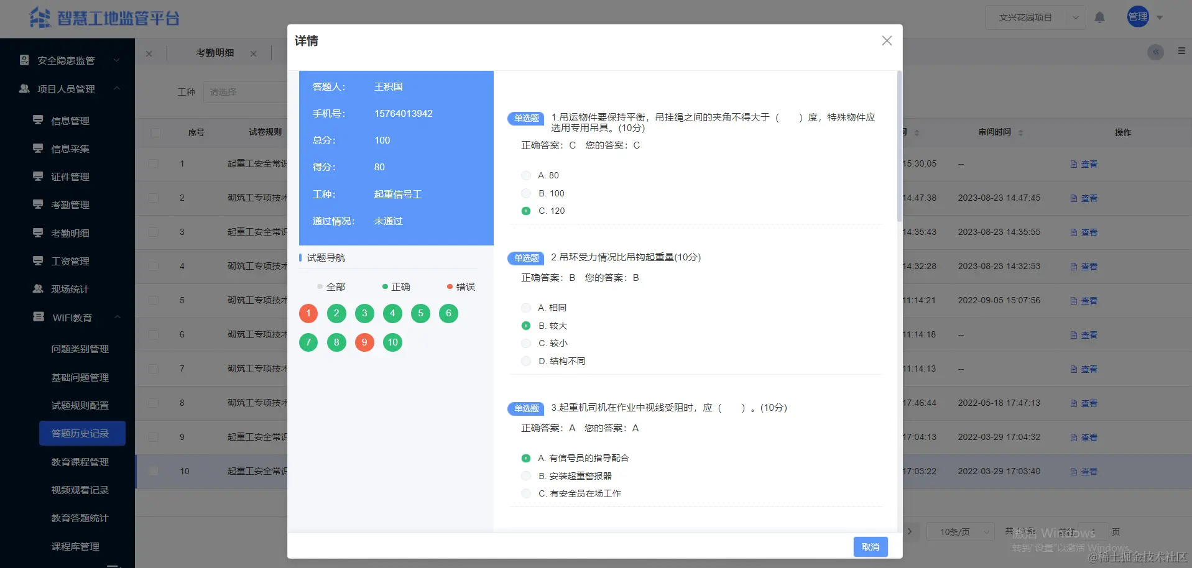Collapse the sidebar using the double-chevron icon
Screen dimensions: 1192x568
point(1155,52)
